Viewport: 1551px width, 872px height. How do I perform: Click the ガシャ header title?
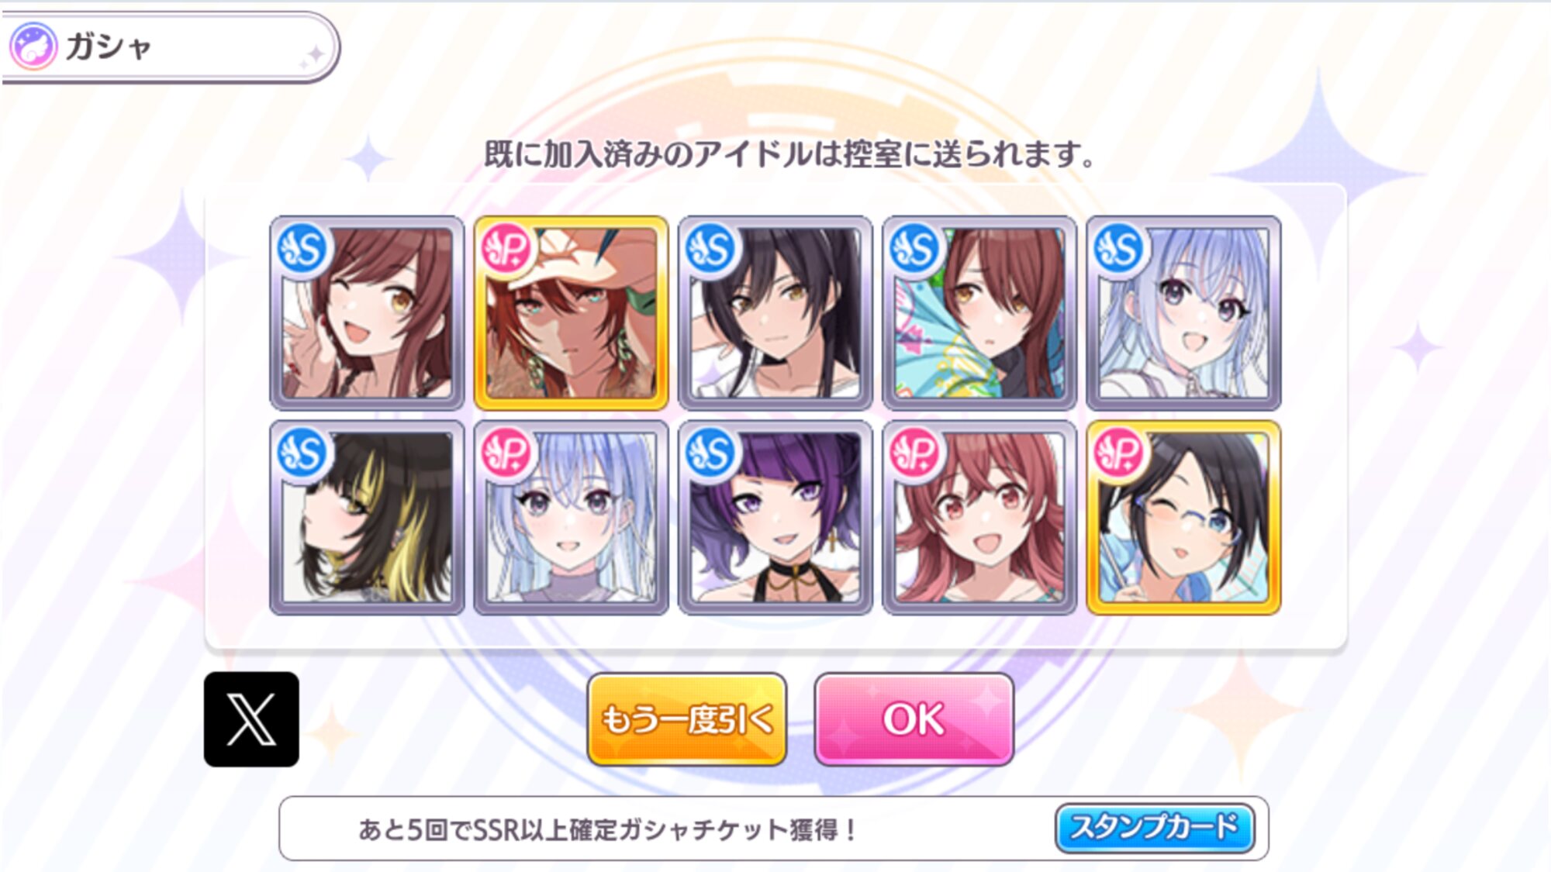[109, 47]
